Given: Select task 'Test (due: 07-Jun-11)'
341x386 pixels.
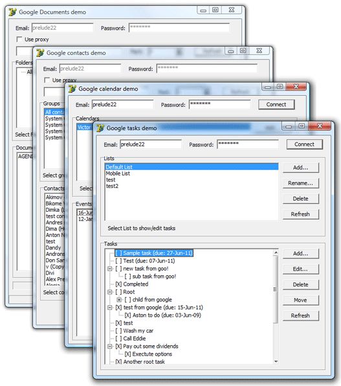Looking at the screenshot, I should coord(145,261).
